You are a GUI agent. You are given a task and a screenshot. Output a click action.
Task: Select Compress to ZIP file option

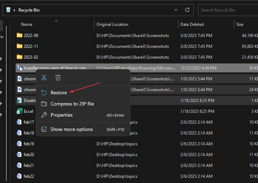(x=72, y=104)
